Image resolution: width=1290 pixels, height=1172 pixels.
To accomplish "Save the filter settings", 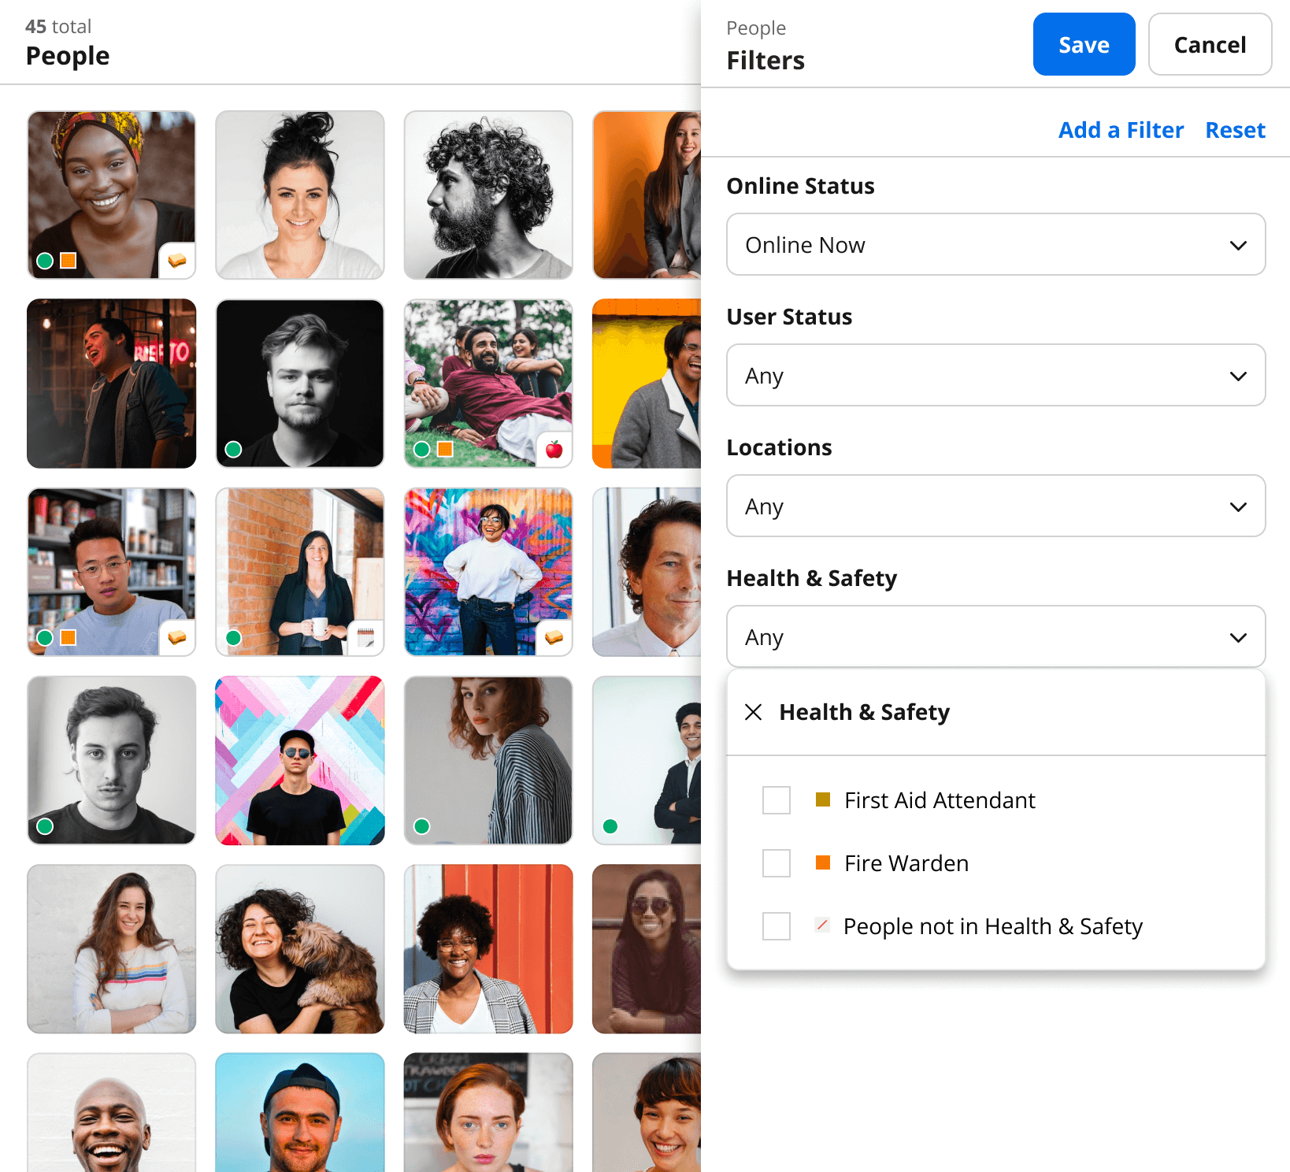I will (1084, 44).
